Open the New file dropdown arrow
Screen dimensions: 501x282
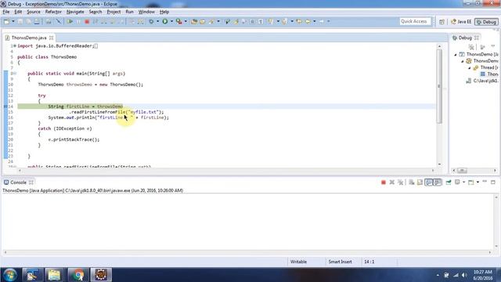click(x=13, y=21)
